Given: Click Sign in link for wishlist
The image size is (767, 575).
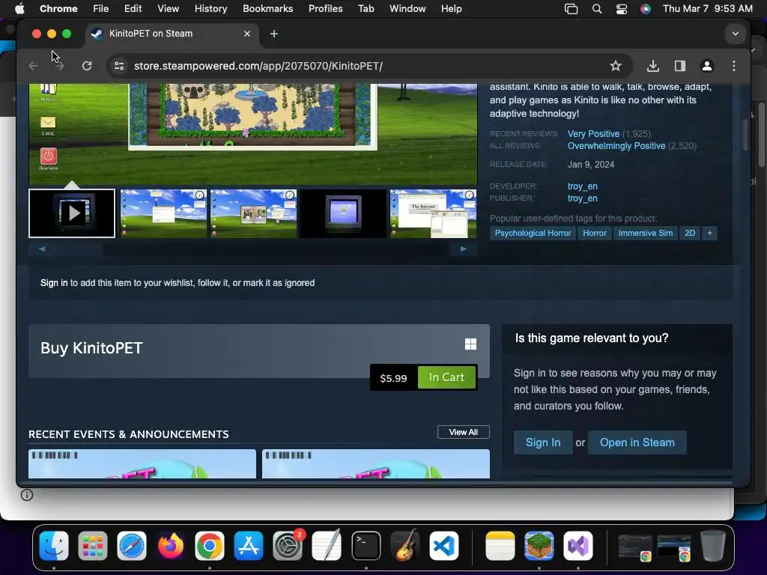Looking at the screenshot, I should [x=54, y=283].
